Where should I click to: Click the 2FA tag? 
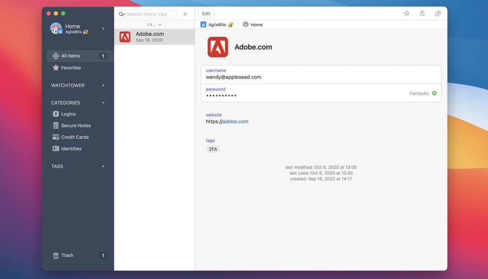click(x=213, y=149)
